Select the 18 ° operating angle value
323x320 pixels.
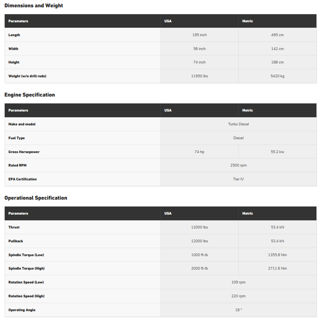(239, 310)
